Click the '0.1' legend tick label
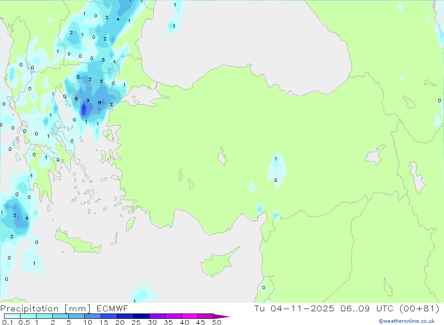444x325 pixels. (x=8, y=322)
